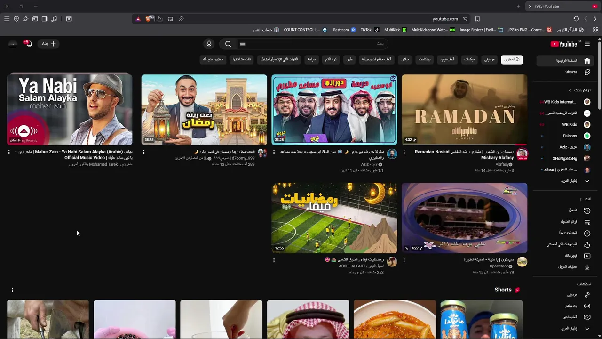This screenshot has height=339, width=602.
Task: Open options menu for Maher Zain video
Action: click(x=9, y=152)
